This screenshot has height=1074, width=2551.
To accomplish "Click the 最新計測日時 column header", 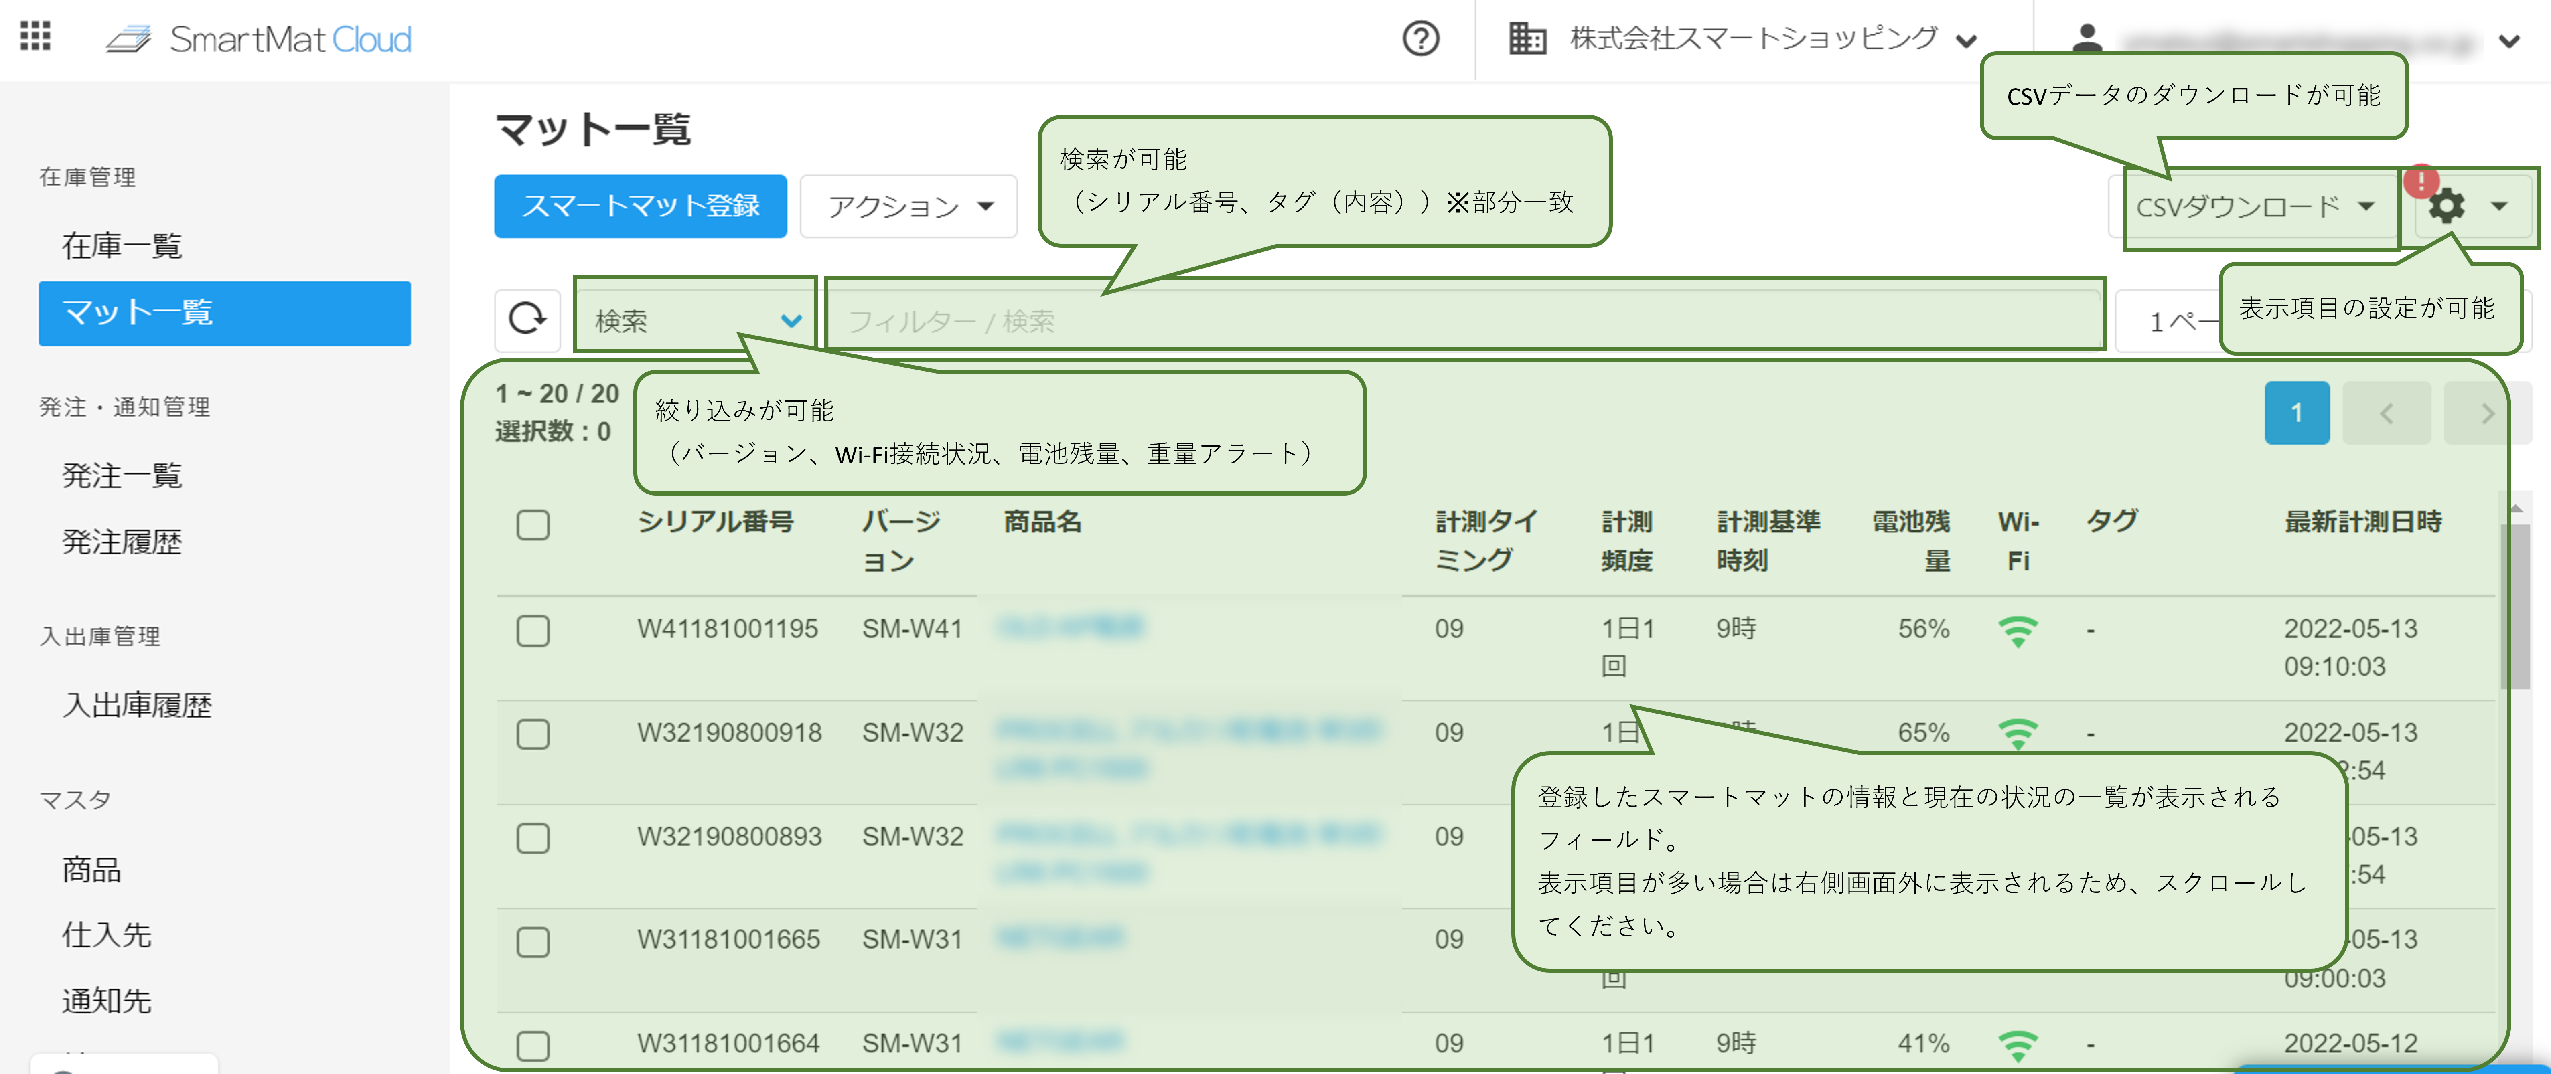I will (x=2363, y=522).
